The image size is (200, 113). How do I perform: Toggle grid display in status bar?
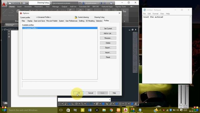pos(59,104)
